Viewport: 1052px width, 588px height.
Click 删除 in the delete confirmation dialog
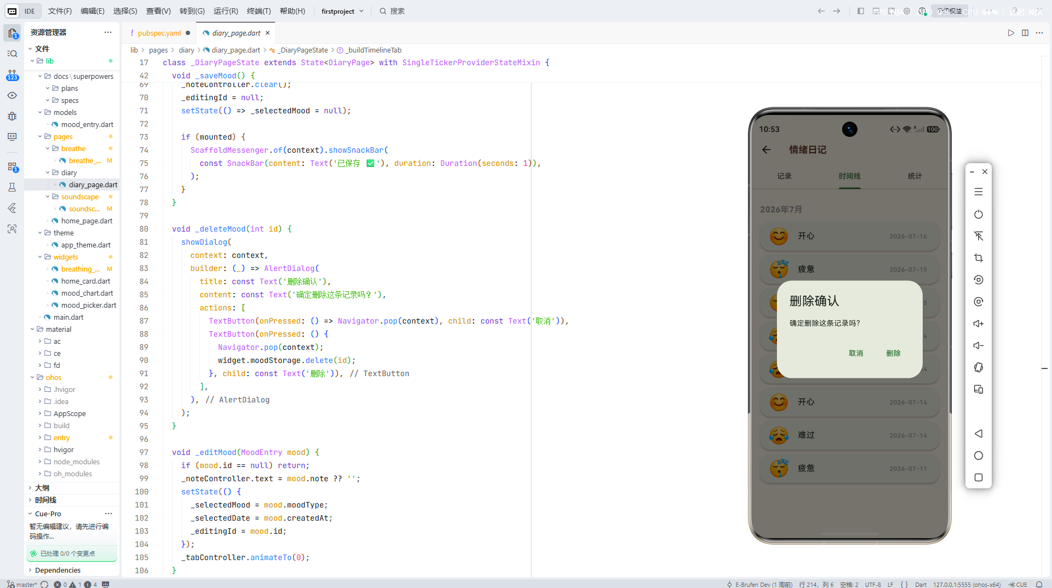coord(893,353)
